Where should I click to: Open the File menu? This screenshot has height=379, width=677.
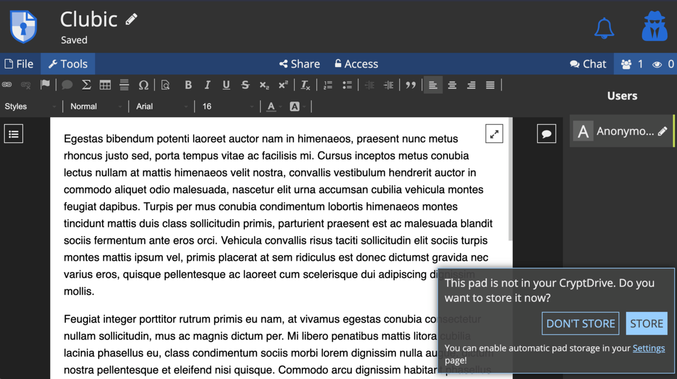pyautogui.click(x=19, y=64)
